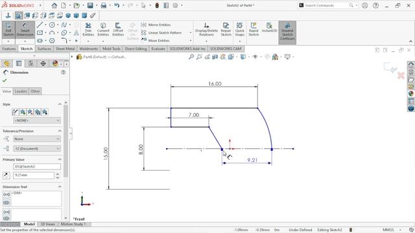Screen dimensions: 415x233
Task: Open the MMGS units selector in status bar
Action: 388,230
